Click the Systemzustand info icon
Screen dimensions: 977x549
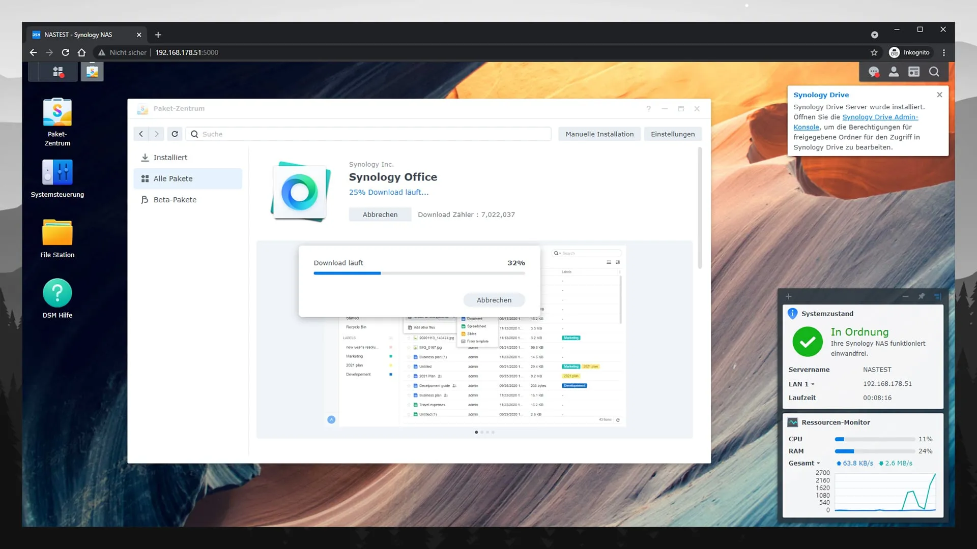click(792, 314)
